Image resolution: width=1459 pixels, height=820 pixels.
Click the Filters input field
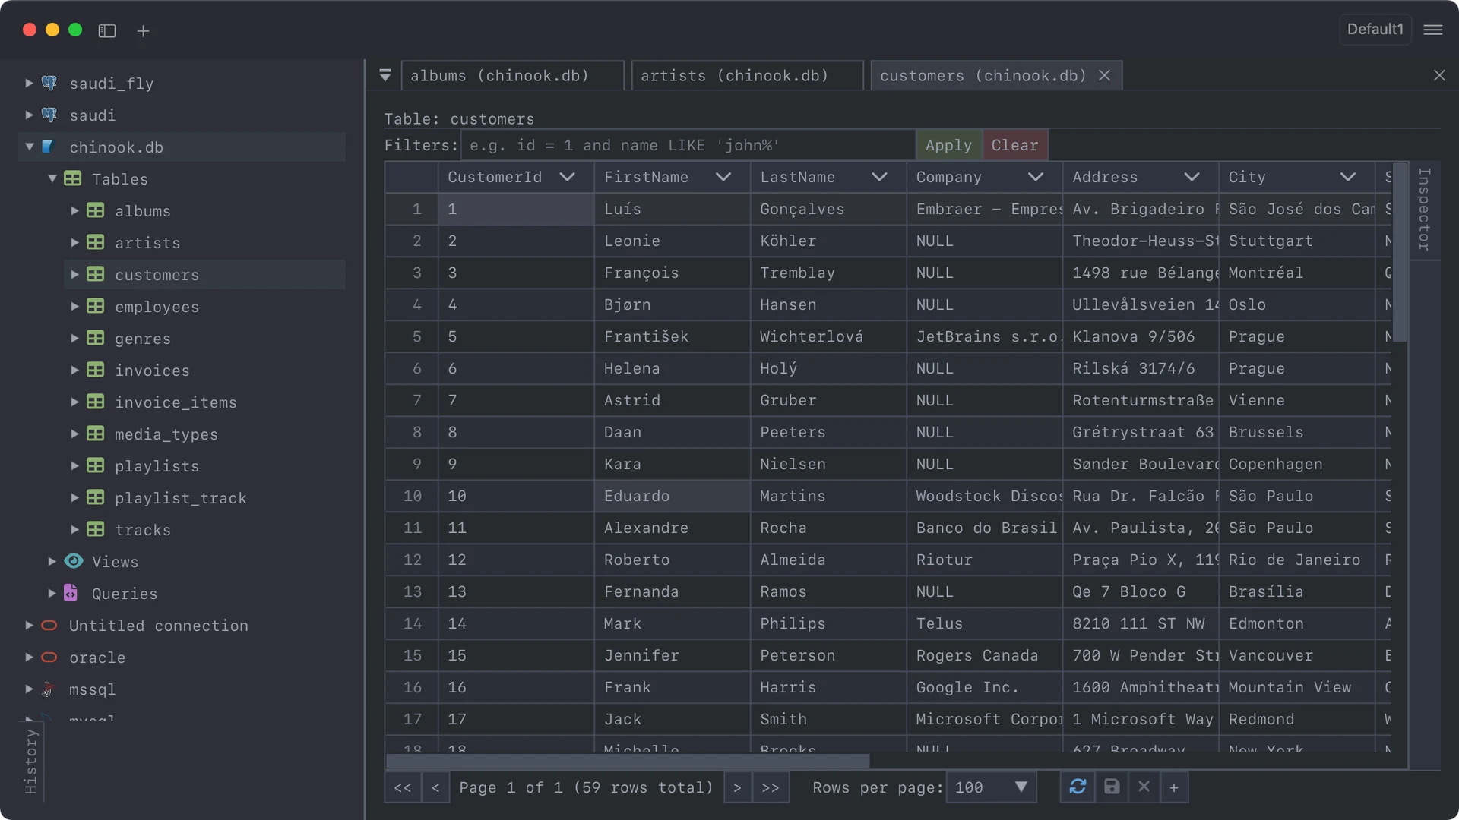(688, 145)
